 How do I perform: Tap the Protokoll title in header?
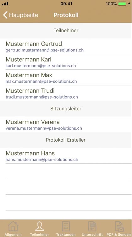click(66, 15)
